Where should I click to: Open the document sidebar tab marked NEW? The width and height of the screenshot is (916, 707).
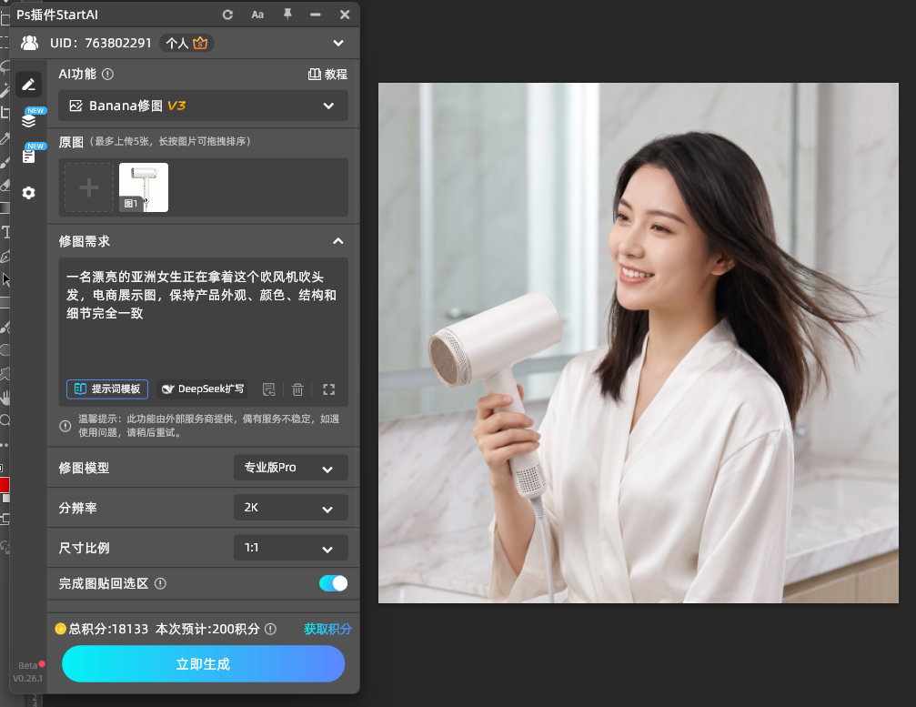point(28,156)
